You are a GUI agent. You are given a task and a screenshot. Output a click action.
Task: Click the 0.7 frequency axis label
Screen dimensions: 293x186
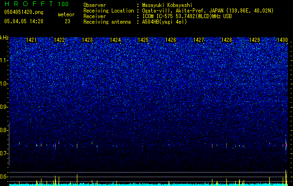point(4,153)
